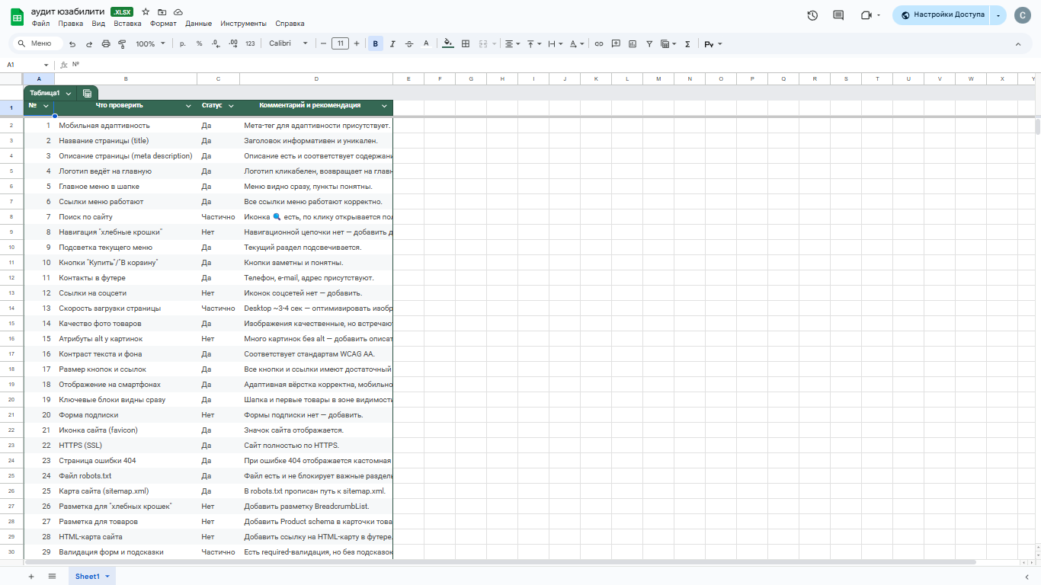Select the paint format roller tool
This screenshot has height=585, width=1041.
pos(122,44)
